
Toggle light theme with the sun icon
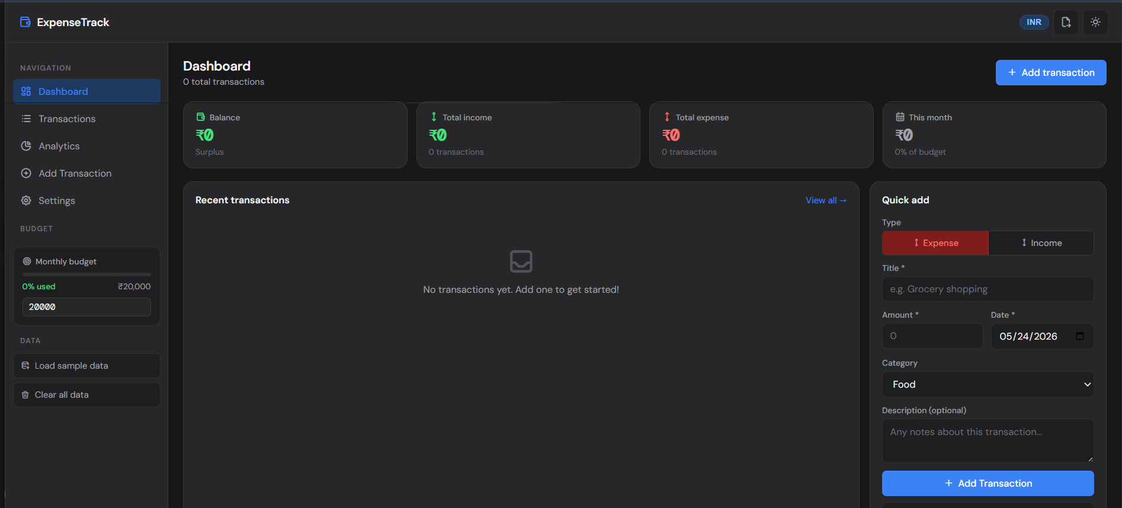pyautogui.click(x=1095, y=22)
